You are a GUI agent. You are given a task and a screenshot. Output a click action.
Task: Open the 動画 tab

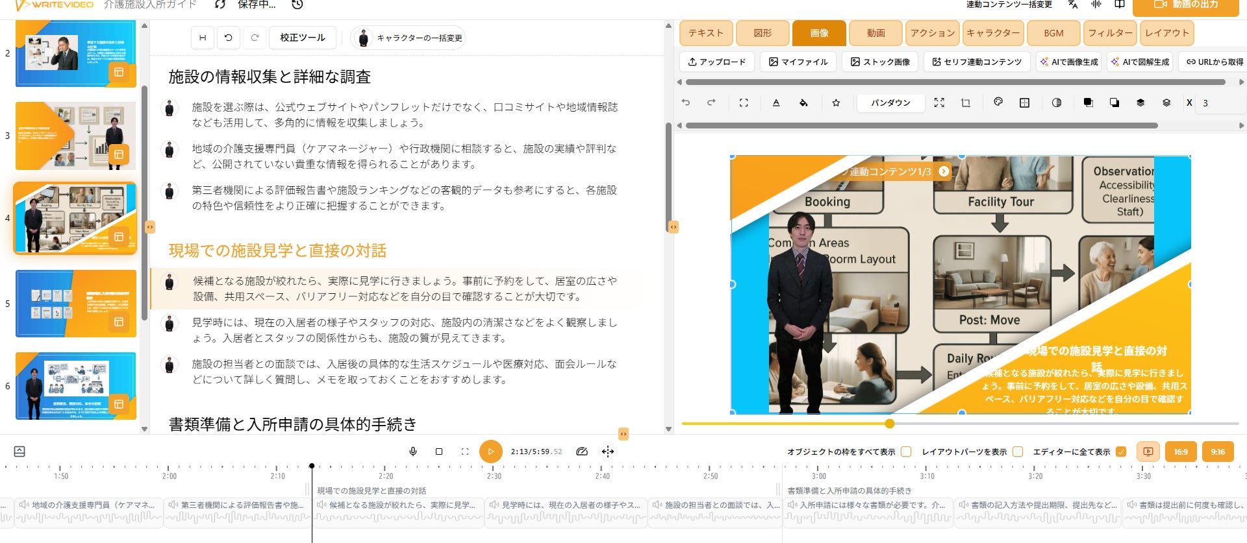pyautogui.click(x=875, y=33)
